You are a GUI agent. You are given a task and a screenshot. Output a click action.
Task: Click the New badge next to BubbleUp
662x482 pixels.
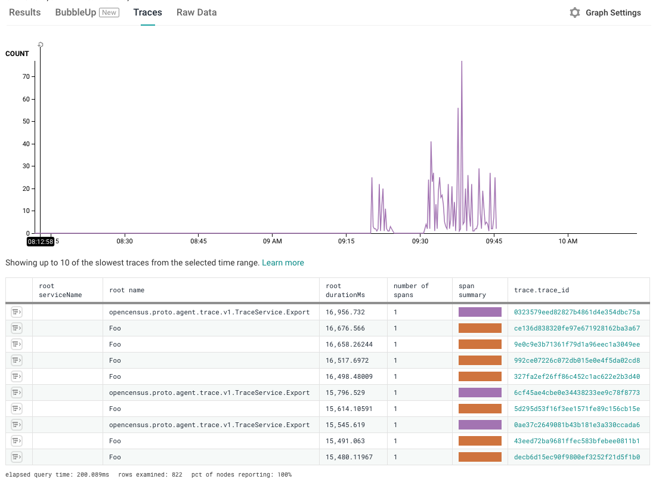(109, 13)
